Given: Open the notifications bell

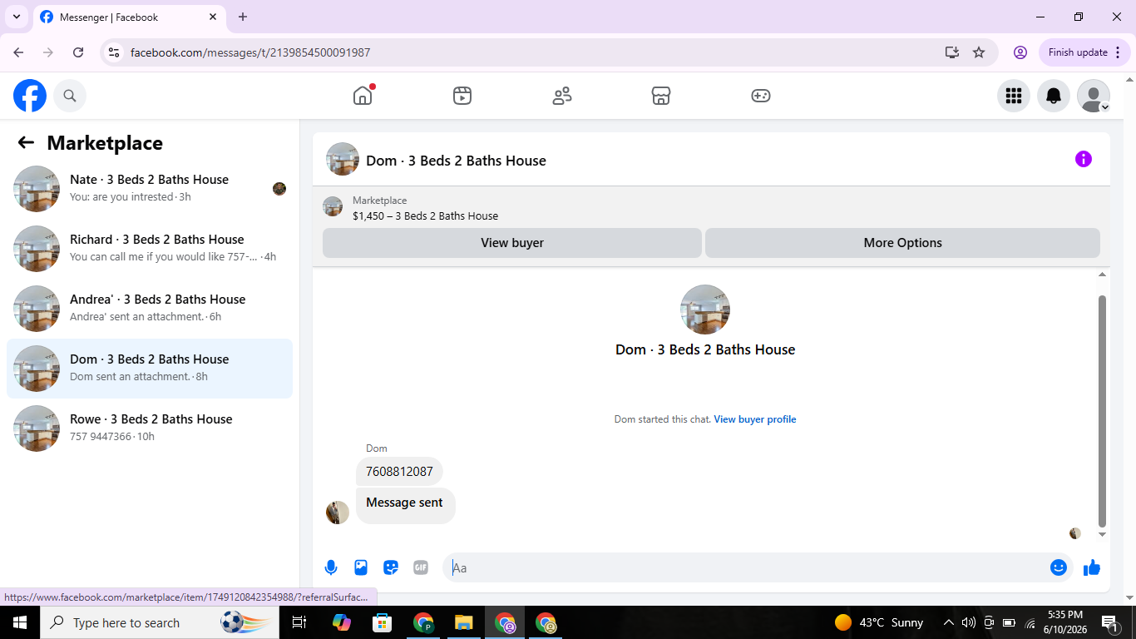Looking at the screenshot, I should click(x=1054, y=96).
